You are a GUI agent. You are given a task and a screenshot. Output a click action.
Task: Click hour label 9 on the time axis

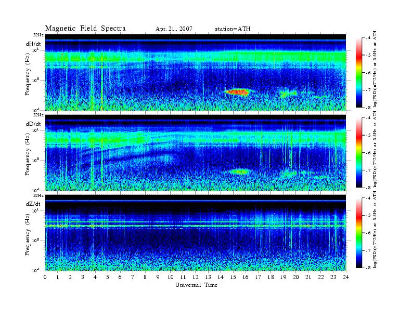pos(158,277)
